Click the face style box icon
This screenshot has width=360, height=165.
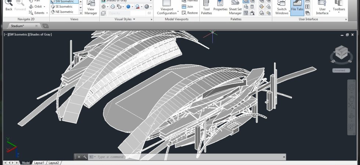point(113,7)
